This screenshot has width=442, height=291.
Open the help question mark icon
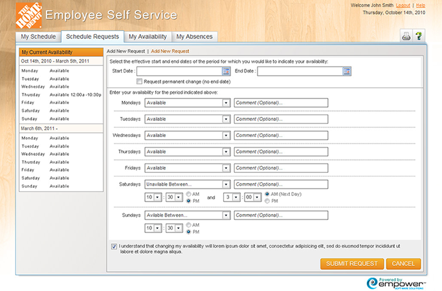[419, 36]
